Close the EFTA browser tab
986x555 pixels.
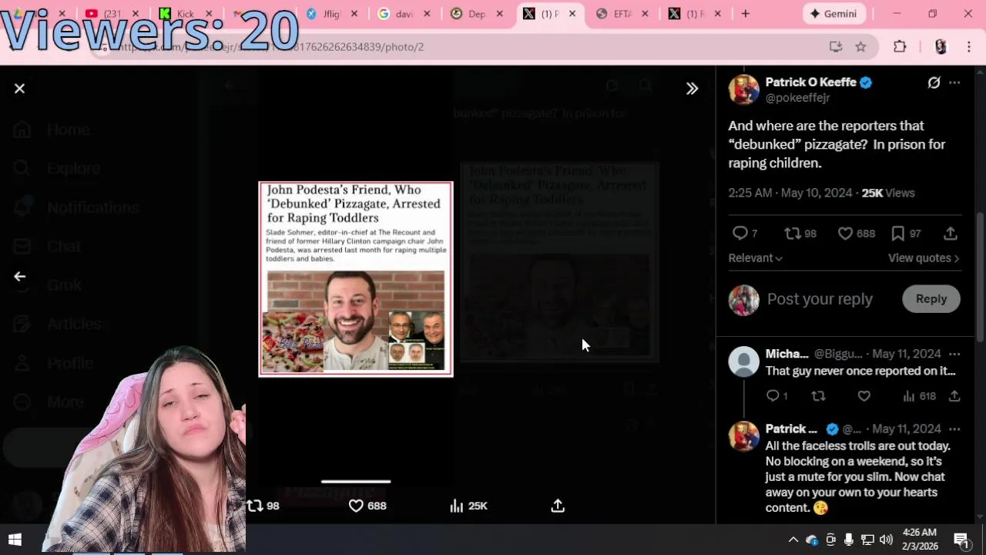point(645,14)
